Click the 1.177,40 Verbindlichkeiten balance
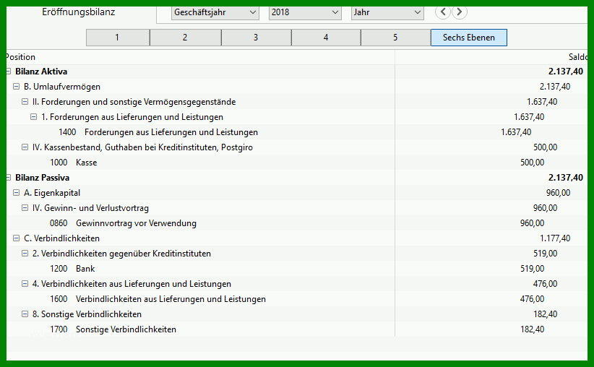The width and height of the screenshot is (594, 367). (x=555, y=238)
